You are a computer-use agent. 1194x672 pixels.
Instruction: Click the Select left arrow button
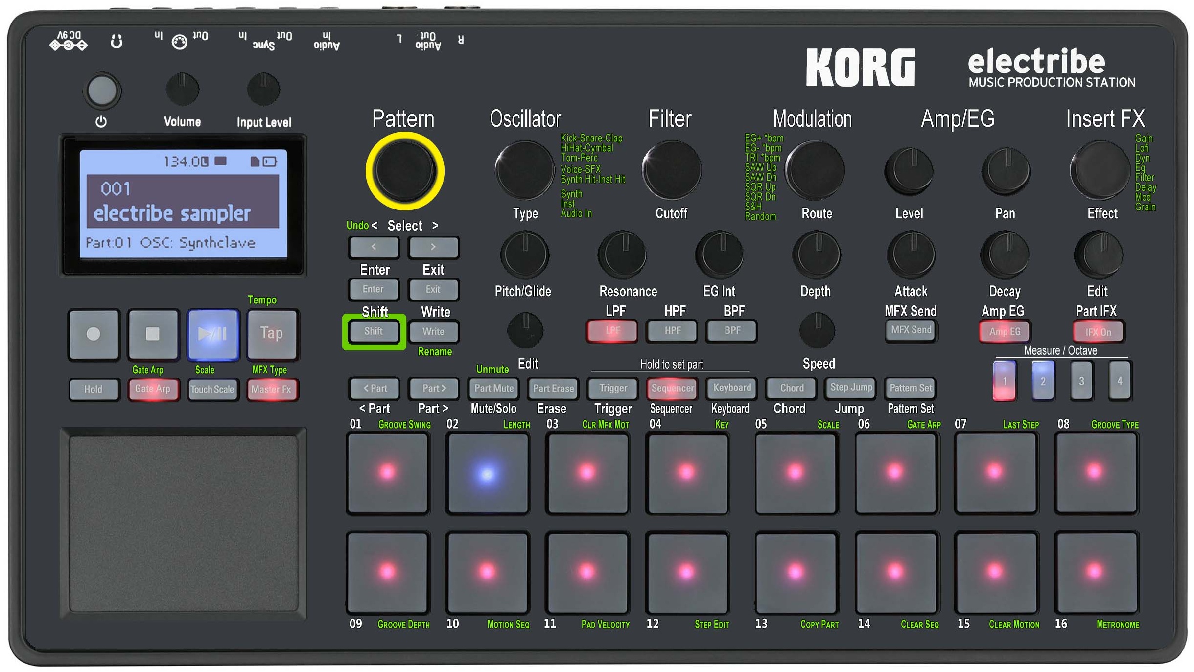374,247
